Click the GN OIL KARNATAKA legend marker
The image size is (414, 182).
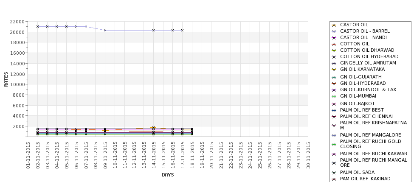click(x=334, y=70)
